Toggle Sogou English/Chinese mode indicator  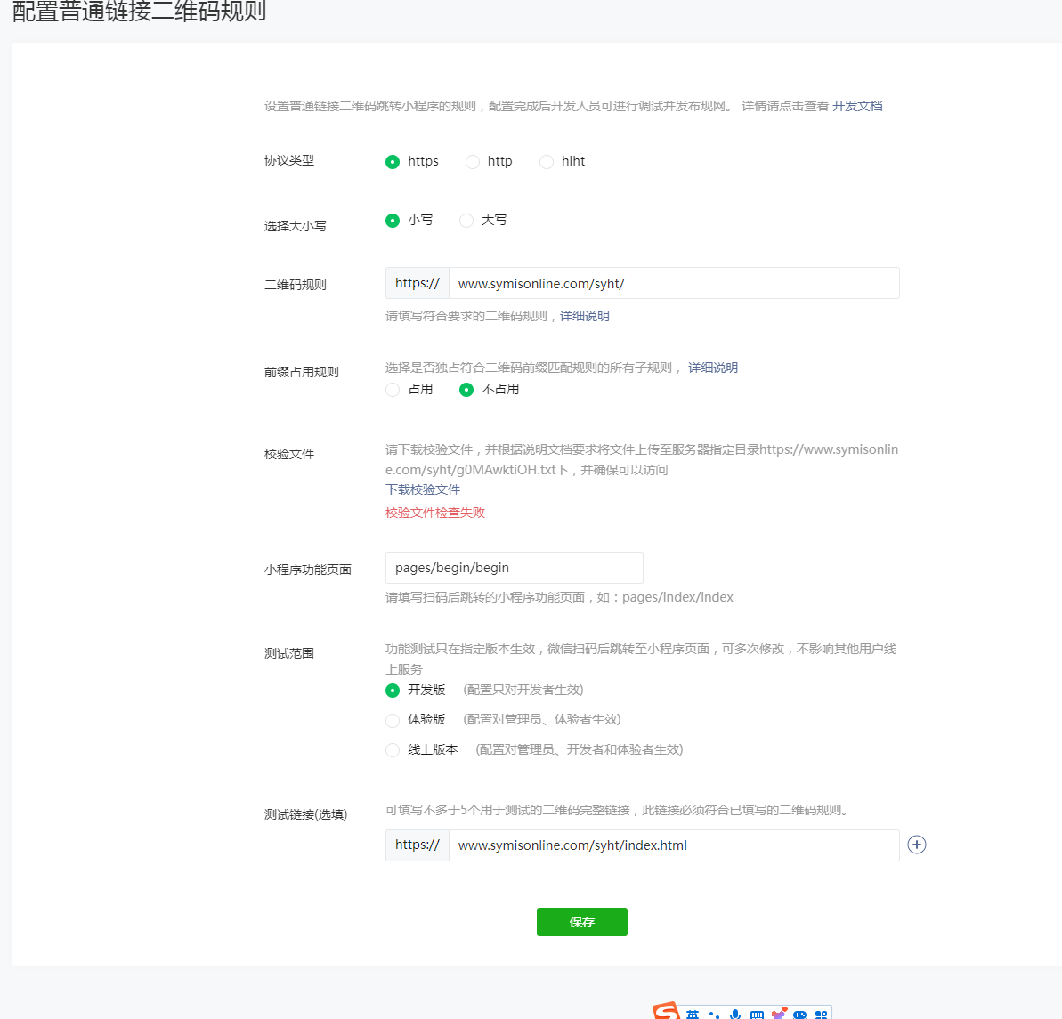[693, 1015]
